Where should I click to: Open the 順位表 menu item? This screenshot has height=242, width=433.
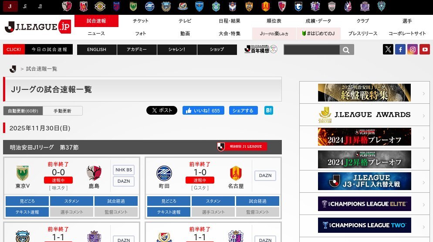pos(273,21)
